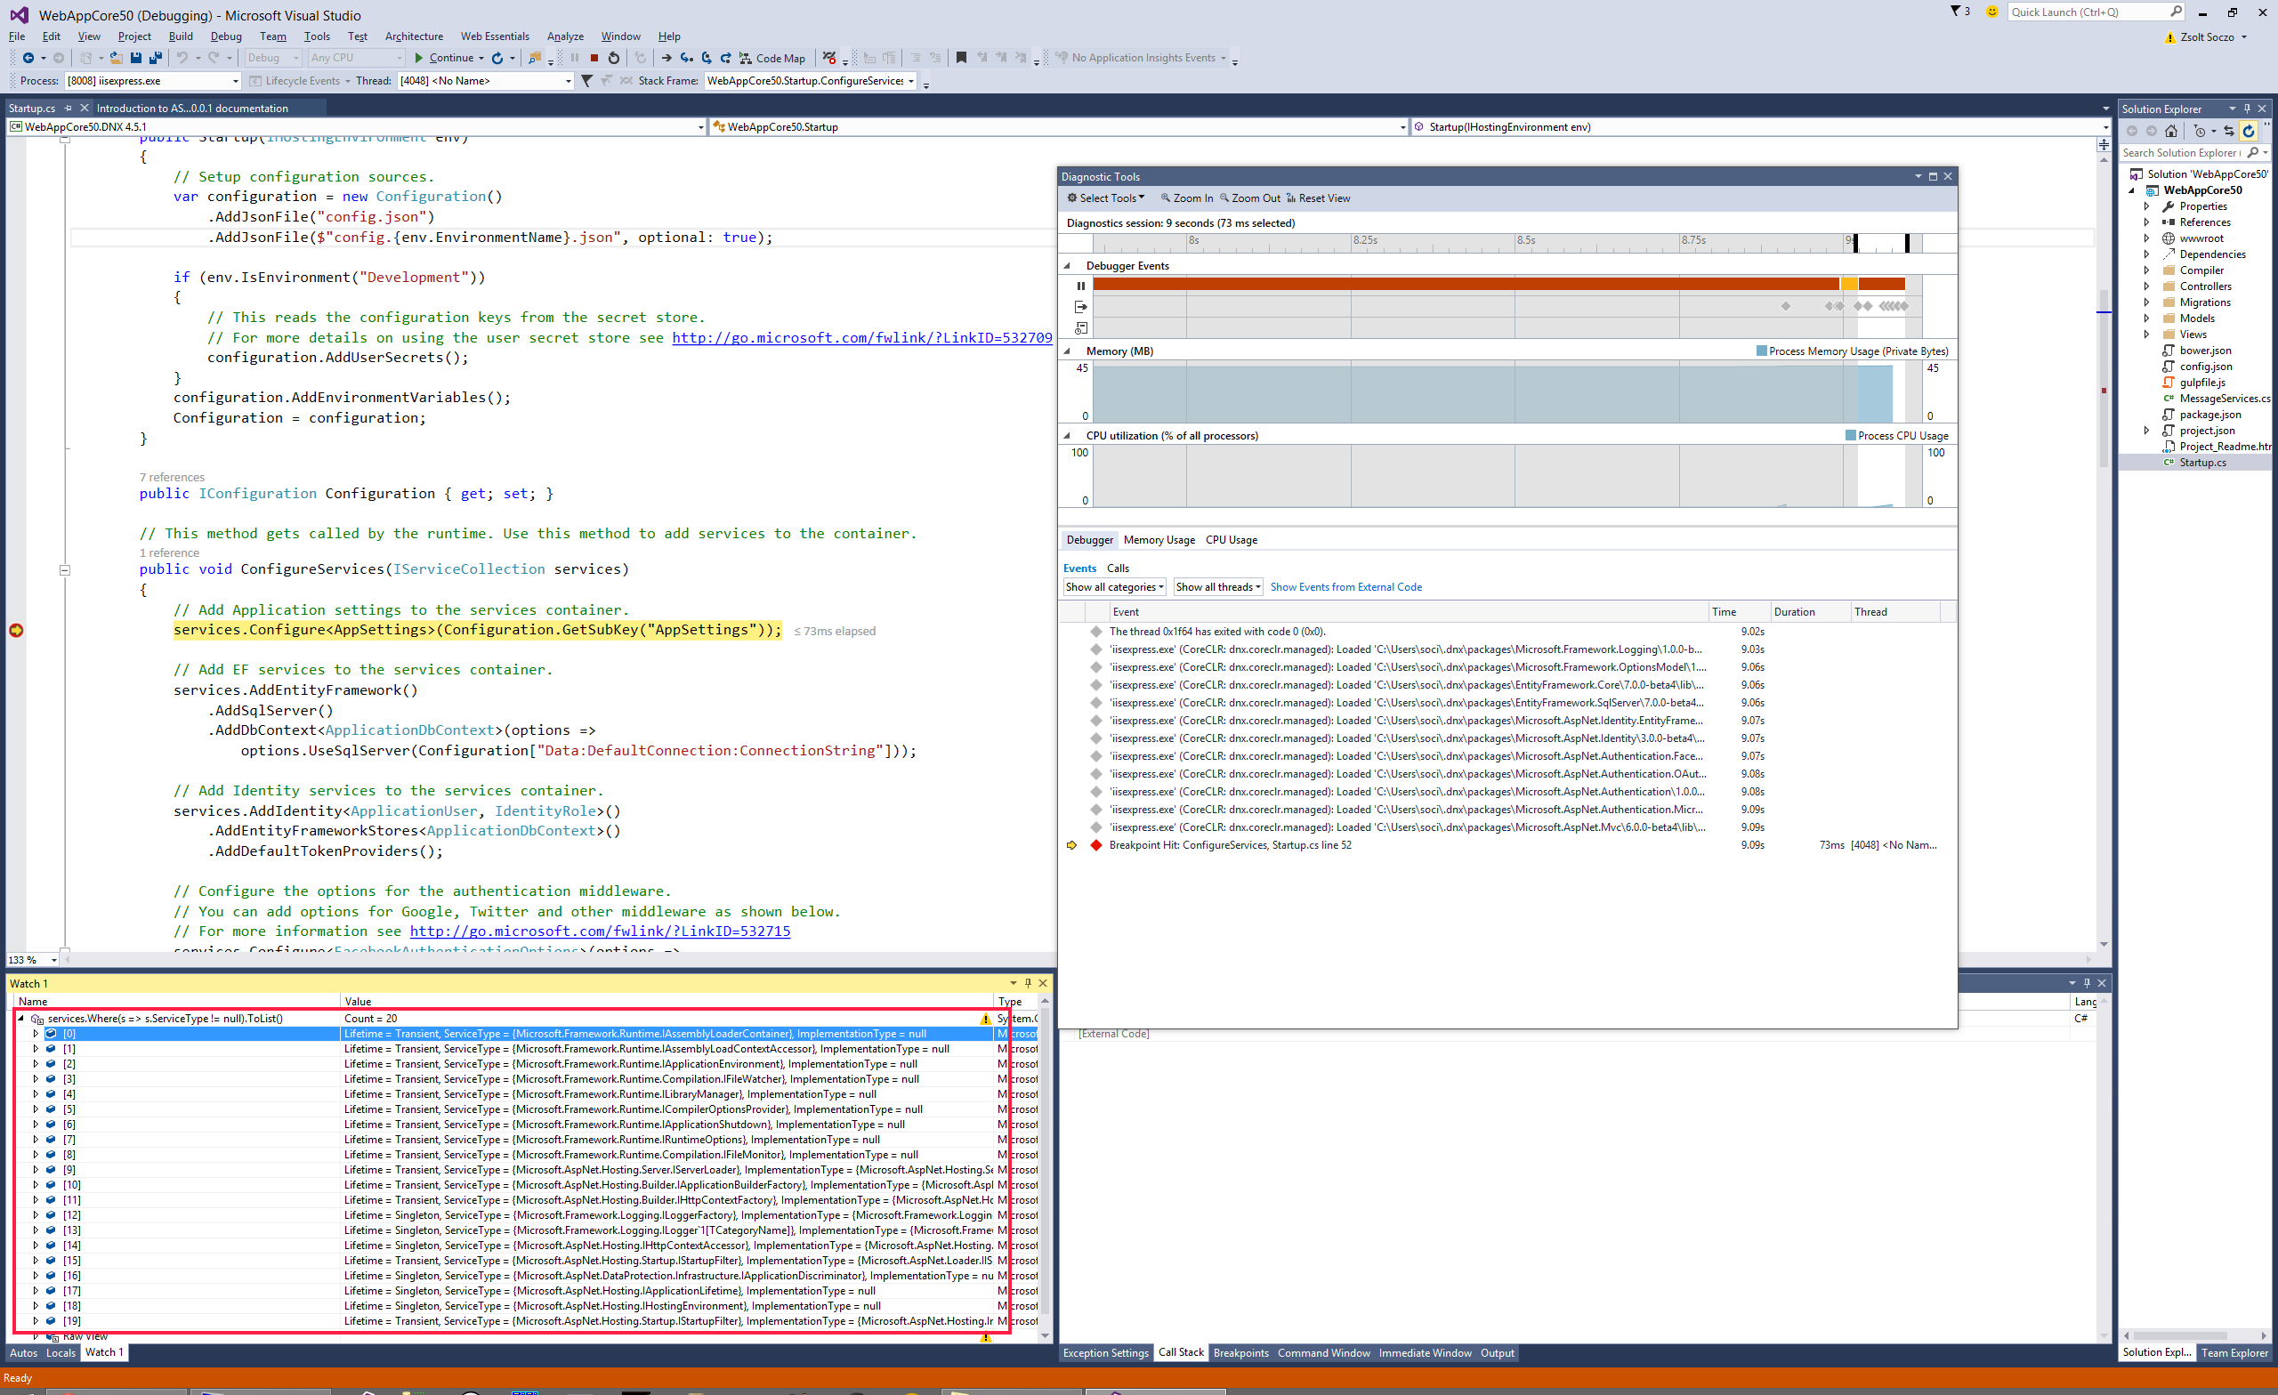Click the Calls view in Diagnostic Tools
The width and height of the screenshot is (2278, 1395).
pyautogui.click(x=1118, y=568)
